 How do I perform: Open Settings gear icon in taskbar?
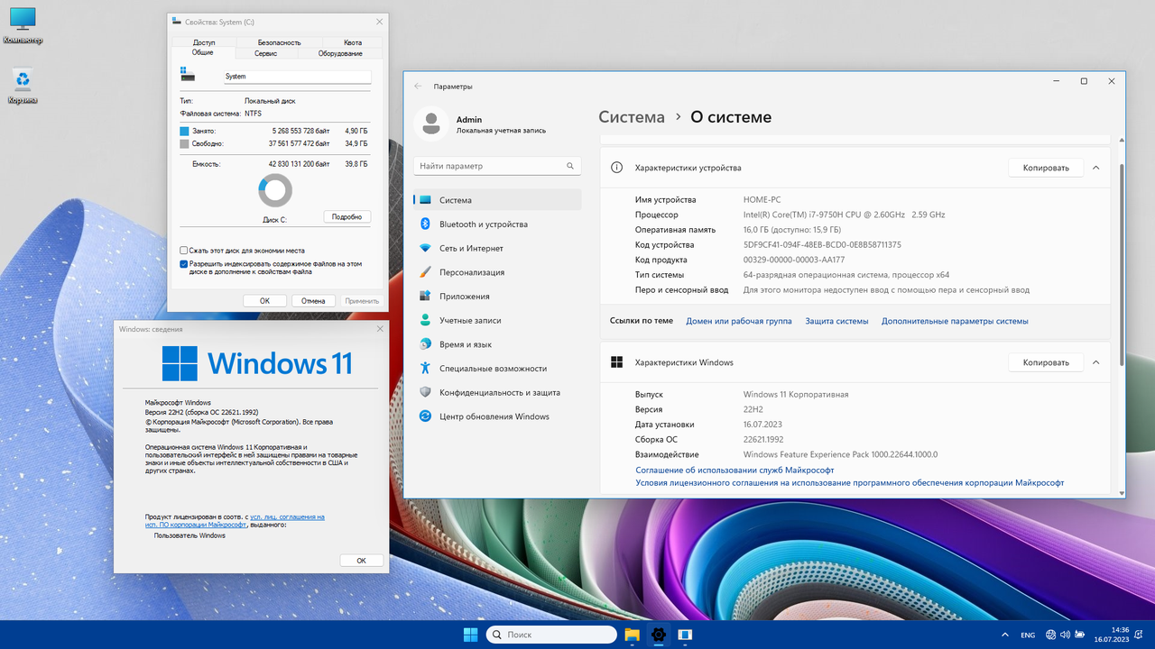point(659,635)
